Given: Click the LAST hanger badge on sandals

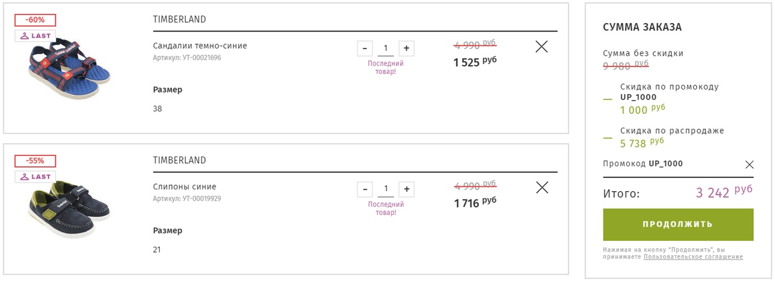Looking at the screenshot, I should [35, 36].
